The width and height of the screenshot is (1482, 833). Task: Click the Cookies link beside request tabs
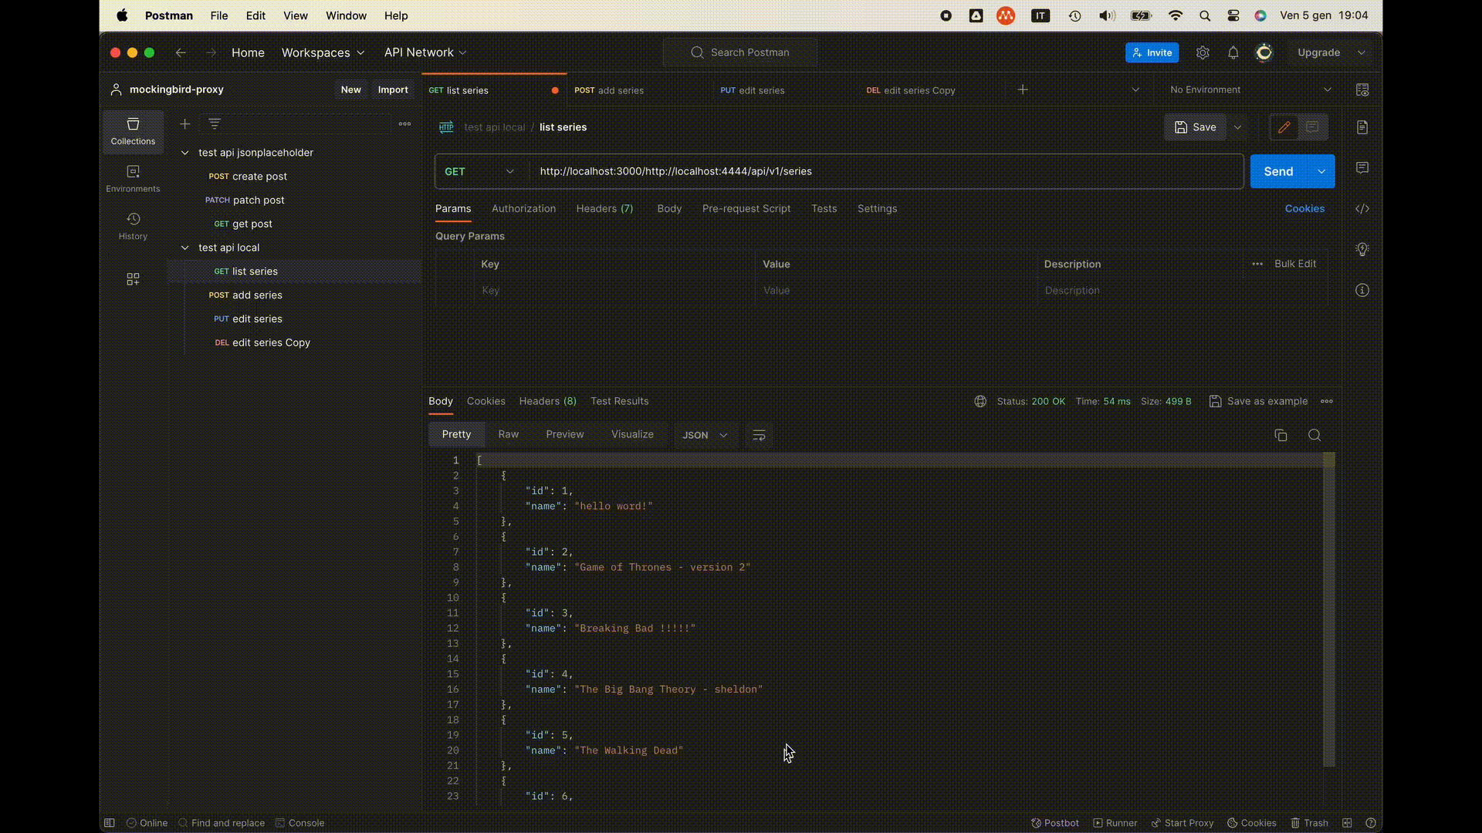(1304, 208)
